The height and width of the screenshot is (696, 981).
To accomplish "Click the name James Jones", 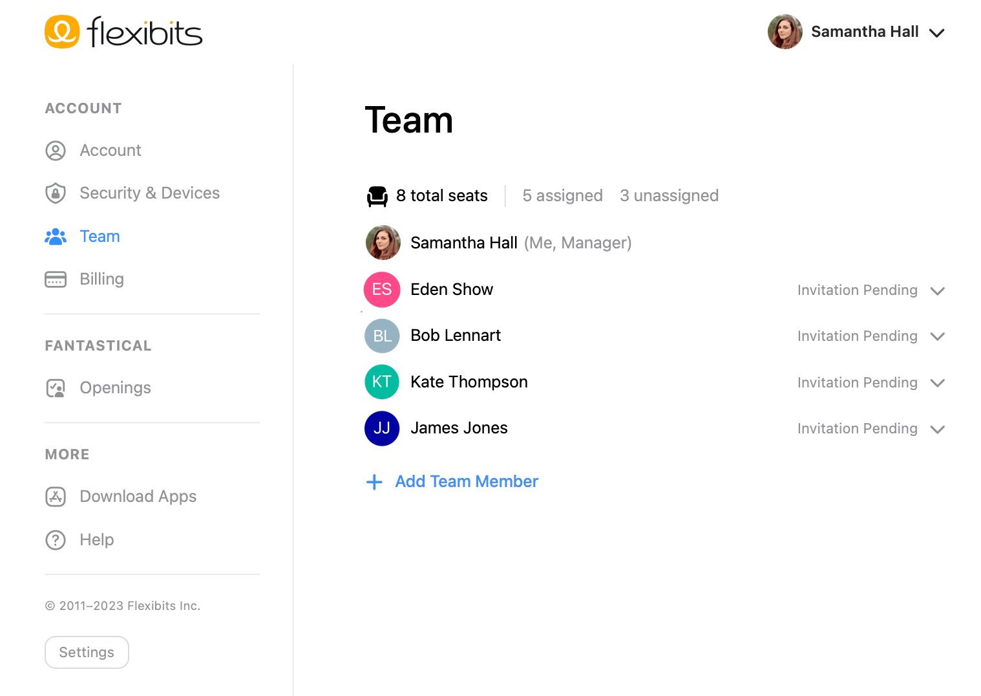I will (459, 428).
